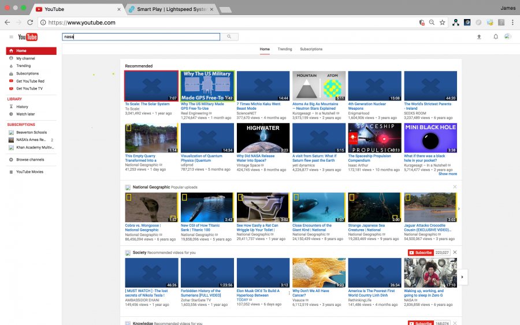Open the YouTube hamburger guide menu

(12, 37)
